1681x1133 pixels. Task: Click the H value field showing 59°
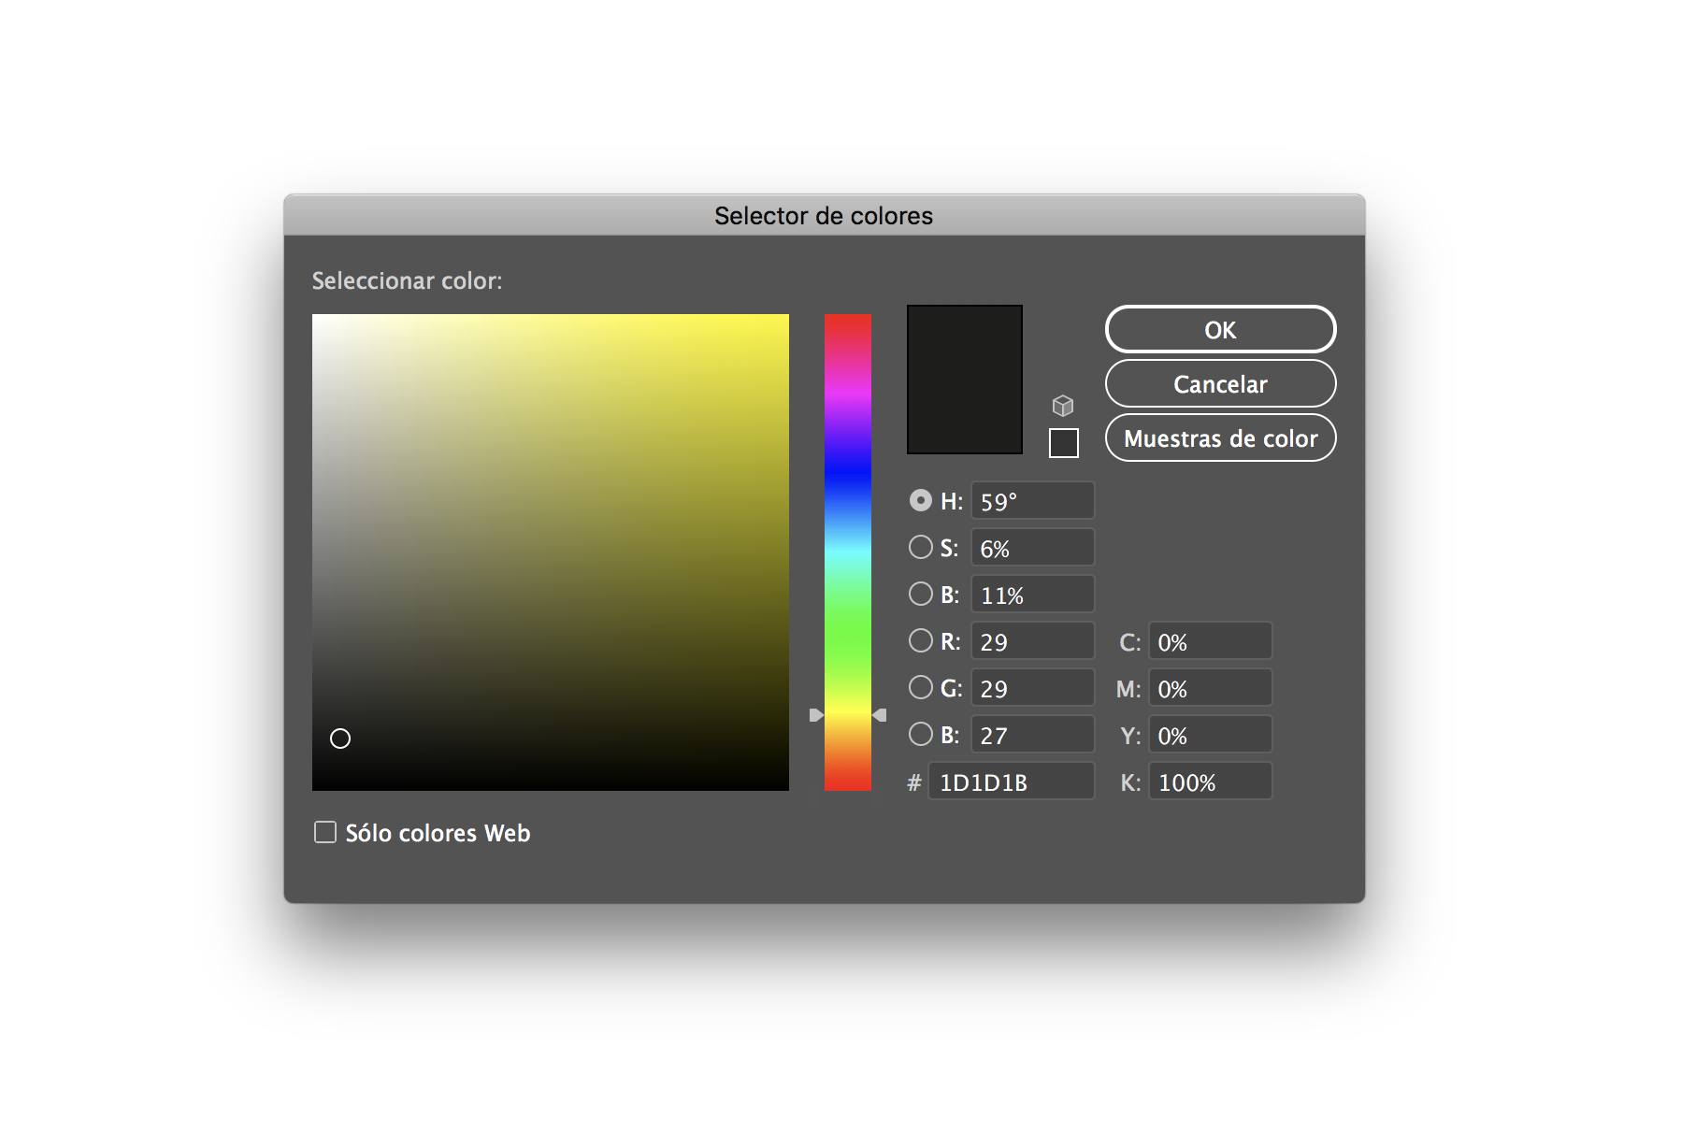pyautogui.click(x=1032, y=500)
